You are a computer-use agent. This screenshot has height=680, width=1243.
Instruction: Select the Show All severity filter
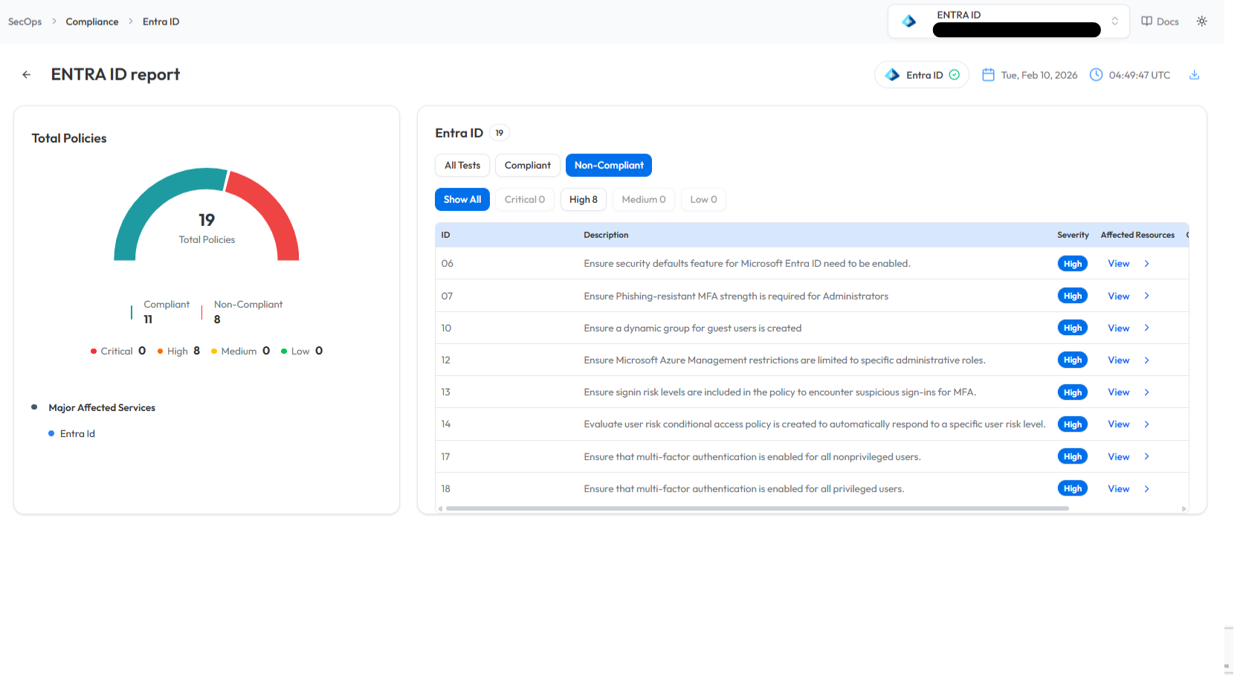(462, 200)
